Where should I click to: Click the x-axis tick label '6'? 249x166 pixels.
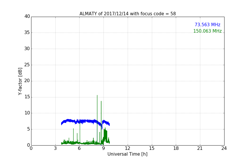79,148
